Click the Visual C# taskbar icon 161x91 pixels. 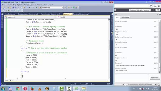pos(76,89)
